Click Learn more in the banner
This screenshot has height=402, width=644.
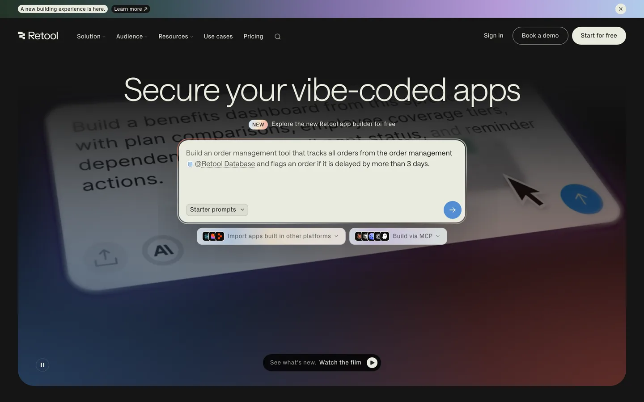[x=131, y=9]
